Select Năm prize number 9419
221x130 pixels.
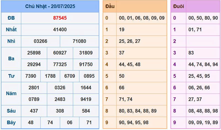click(86, 99)
